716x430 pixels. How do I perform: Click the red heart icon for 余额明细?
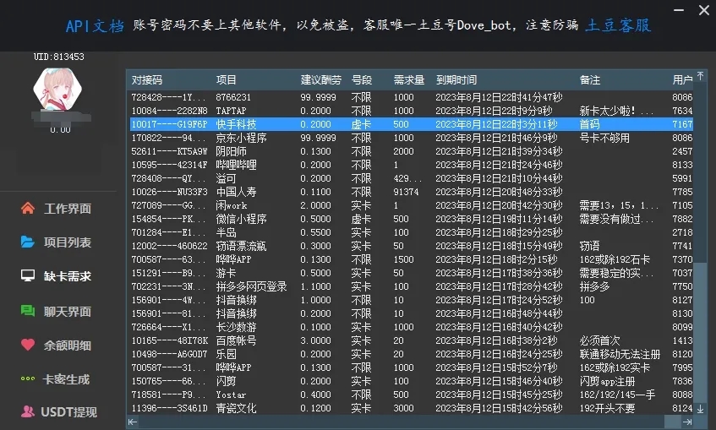click(x=27, y=345)
